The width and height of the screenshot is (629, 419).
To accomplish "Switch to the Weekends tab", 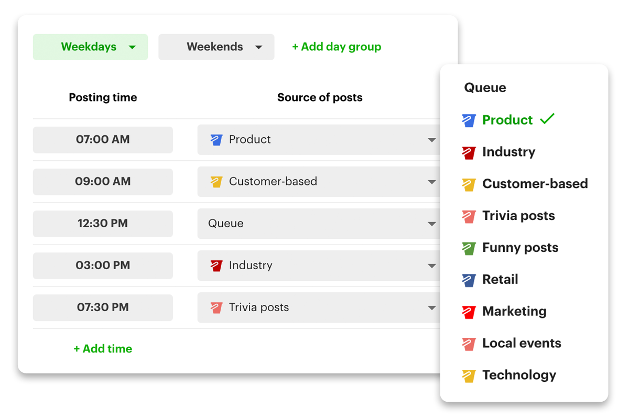I will pos(215,47).
